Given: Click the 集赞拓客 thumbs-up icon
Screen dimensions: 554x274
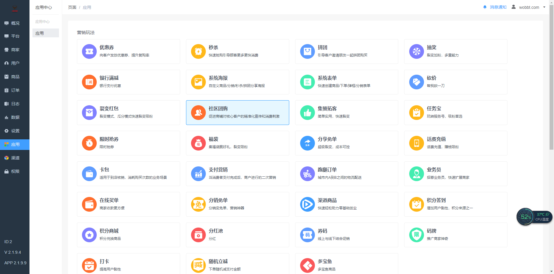Looking at the screenshot, I should point(307,113).
